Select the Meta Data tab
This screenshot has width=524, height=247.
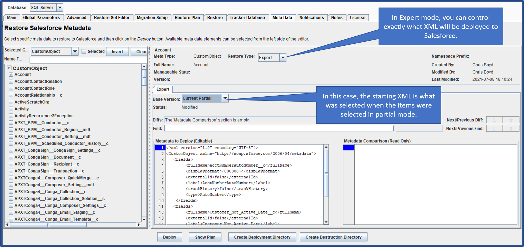[x=282, y=18]
